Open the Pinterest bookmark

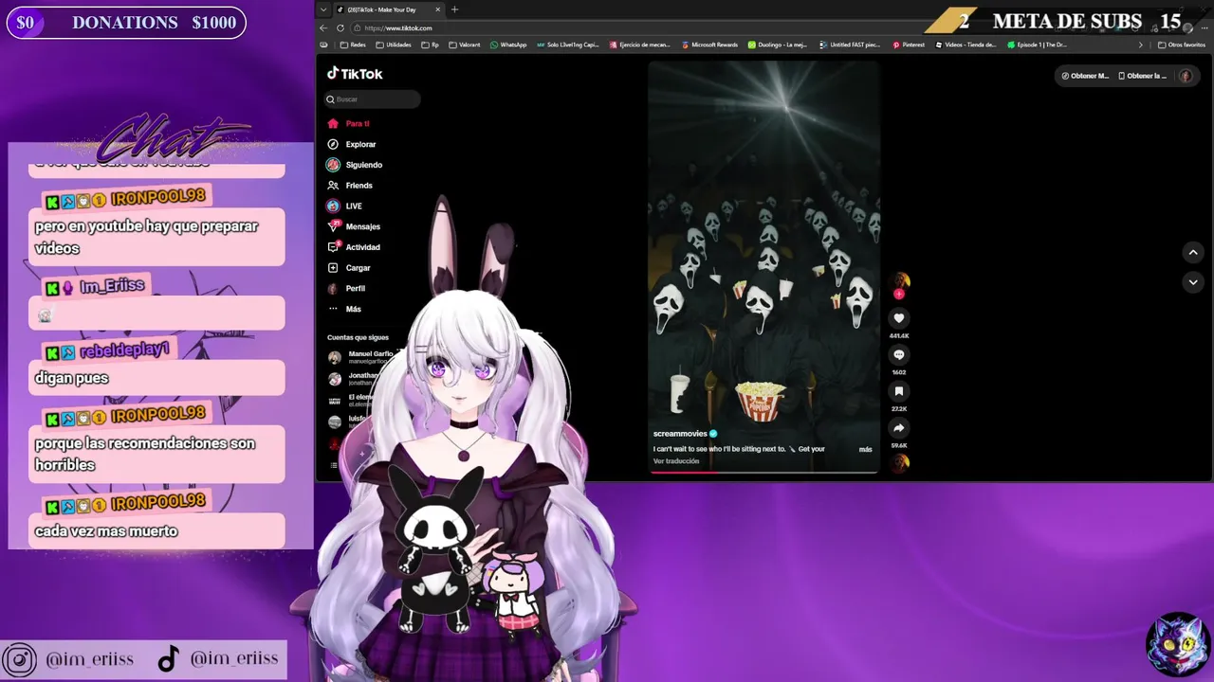908,45
